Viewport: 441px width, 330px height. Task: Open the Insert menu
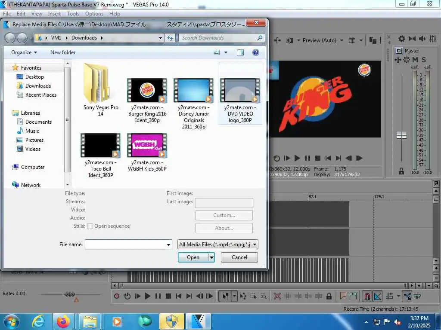[x=54, y=14]
